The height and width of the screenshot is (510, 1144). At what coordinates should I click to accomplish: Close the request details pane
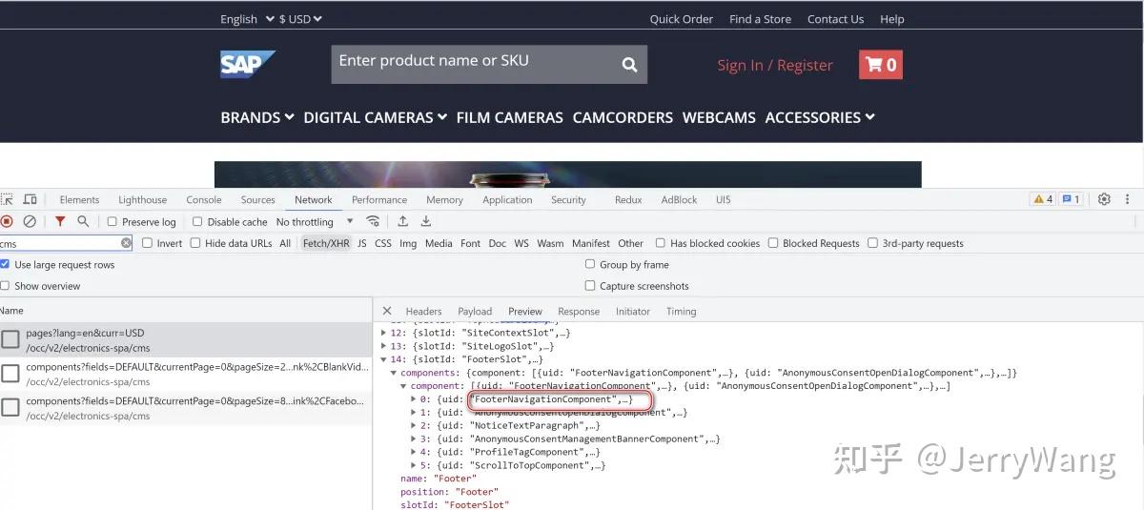(387, 311)
